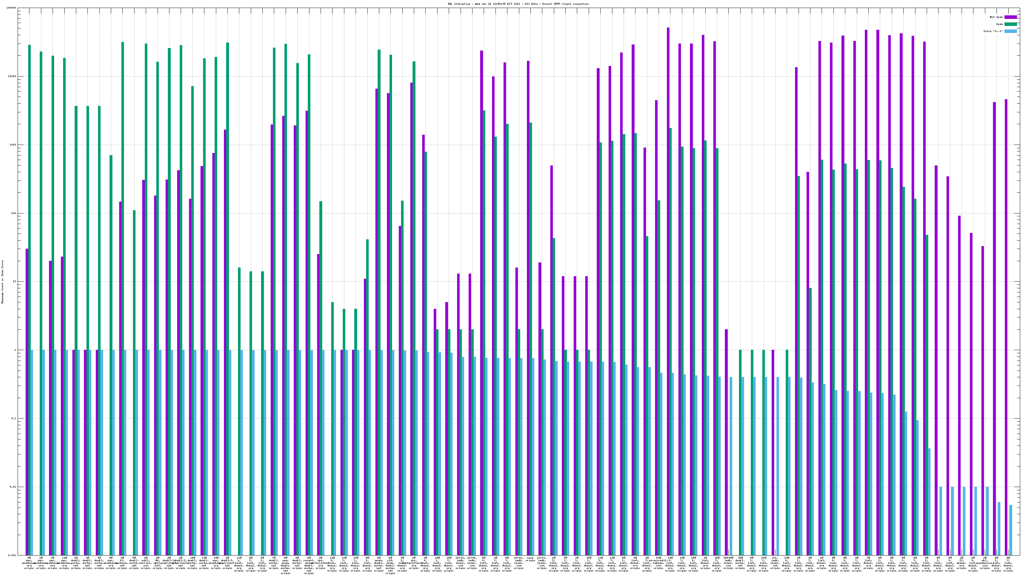Click the 0.1 y-axis tick label

pyautogui.click(x=13, y=418)
